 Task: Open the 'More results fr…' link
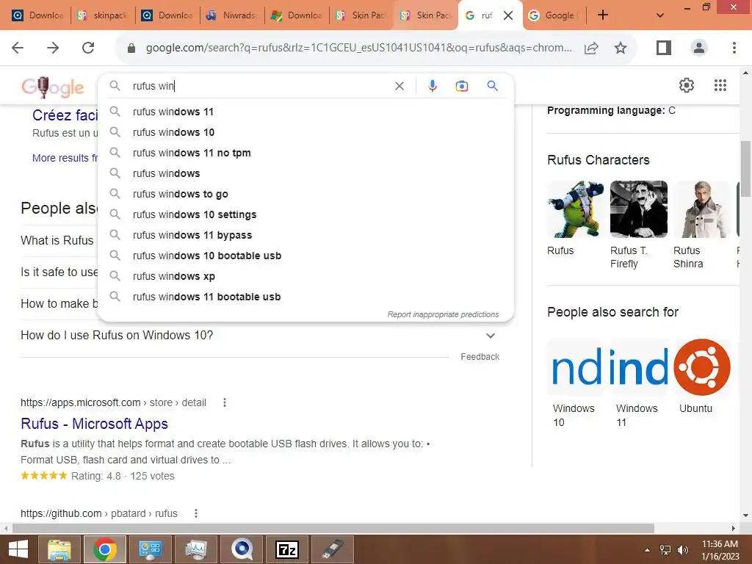65,158
